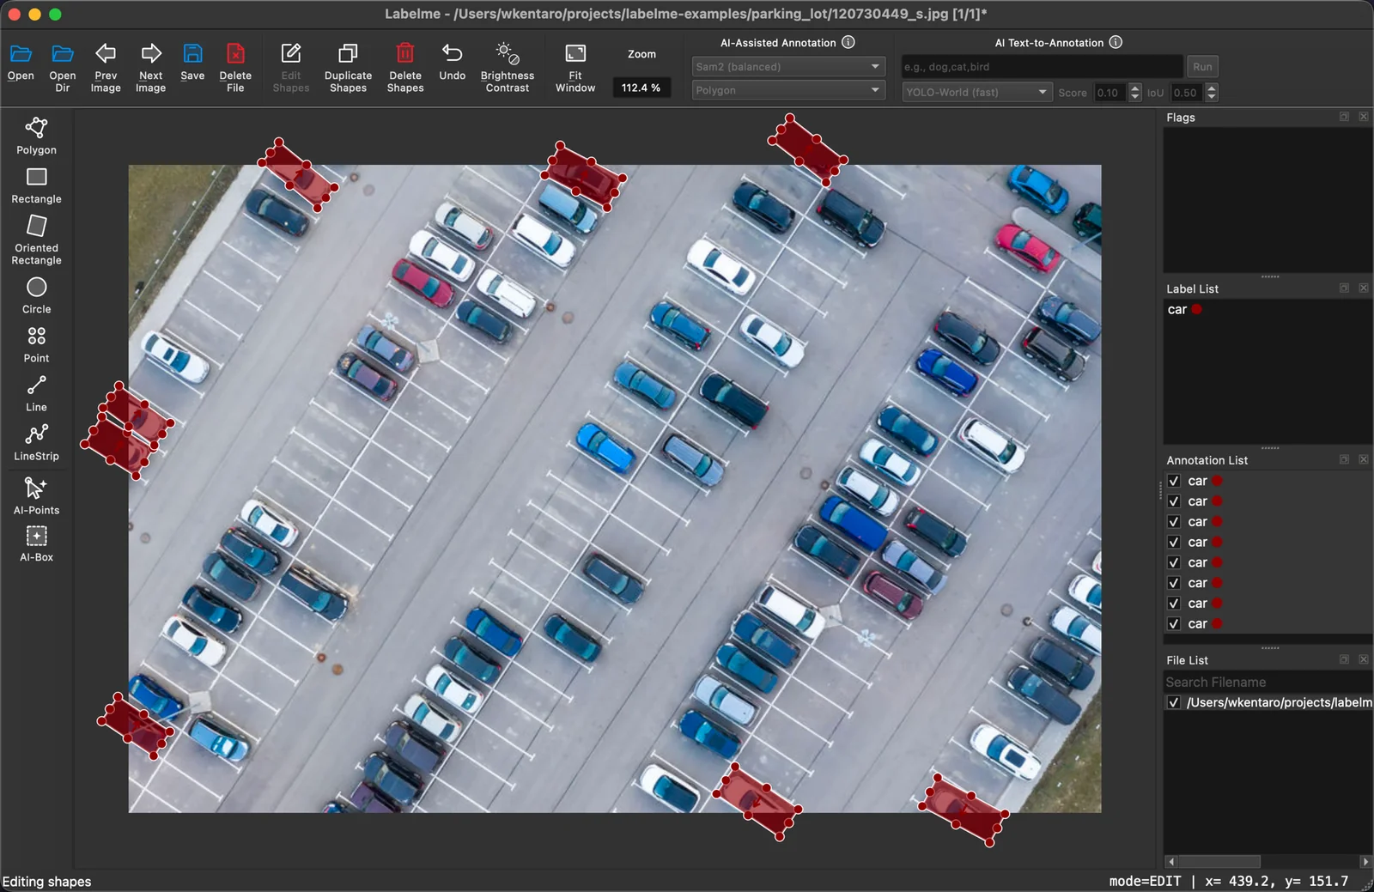Click info icon beside AI Text-to-Annotation
This screenshot has width=1374, height=892.
click(x=1116, y=42)
